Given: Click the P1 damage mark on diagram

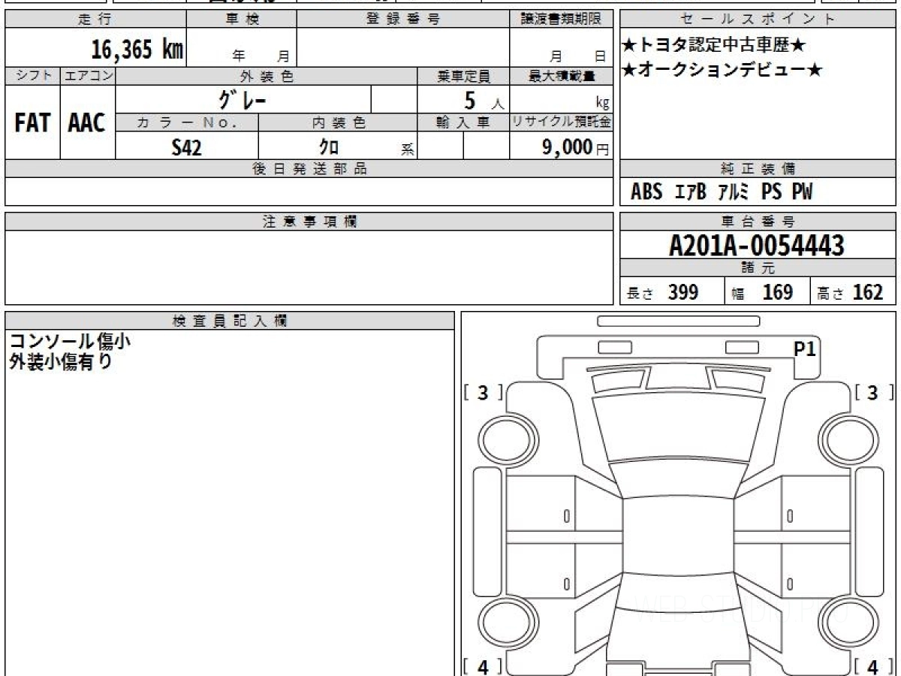Looking at the screenshot, I should coord(805,349).
